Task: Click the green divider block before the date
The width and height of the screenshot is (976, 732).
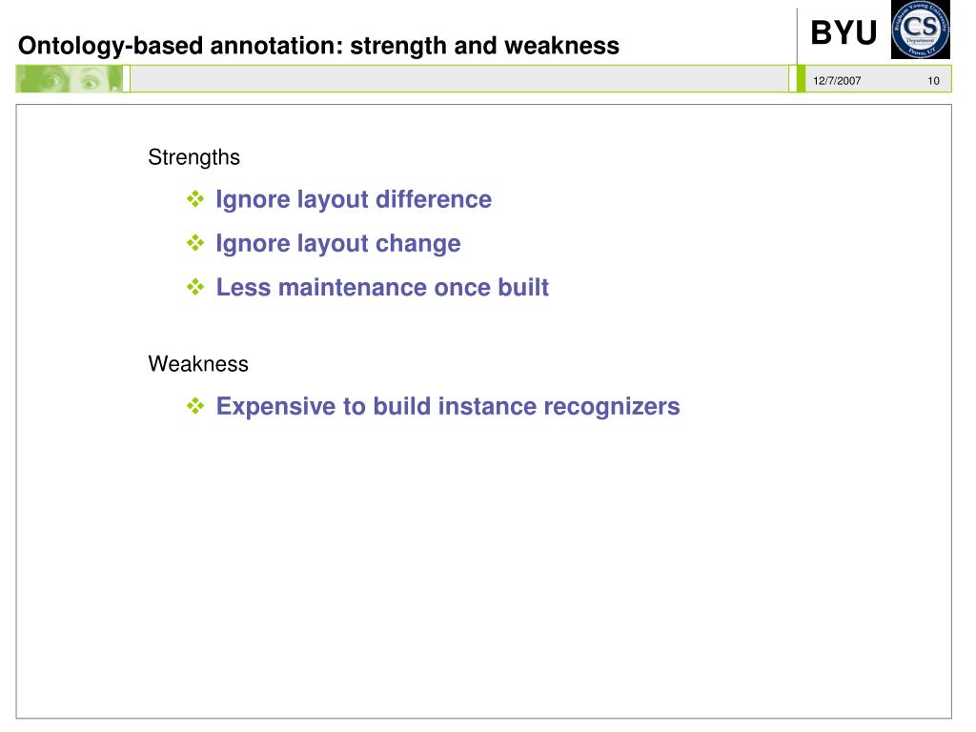Action: pos(801,79)
